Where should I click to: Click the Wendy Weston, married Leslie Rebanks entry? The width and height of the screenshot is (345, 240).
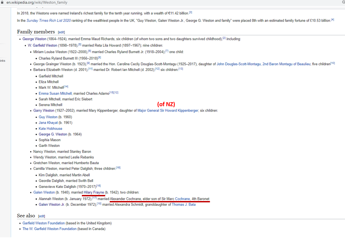coord(63,157)
